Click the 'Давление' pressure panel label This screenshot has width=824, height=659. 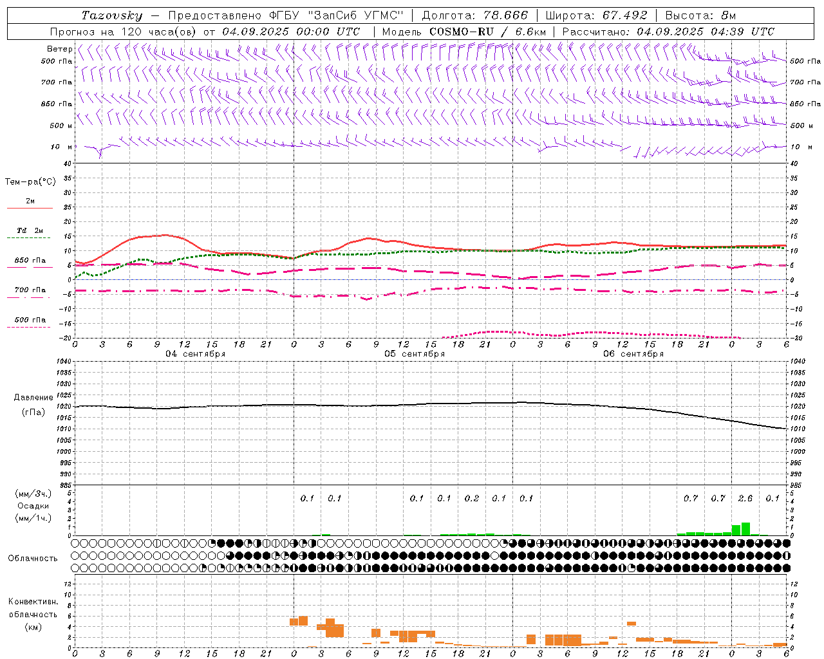click(33, 398)
